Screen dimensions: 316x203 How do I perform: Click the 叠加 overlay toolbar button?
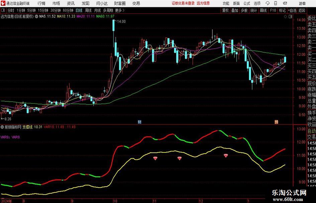235,10
